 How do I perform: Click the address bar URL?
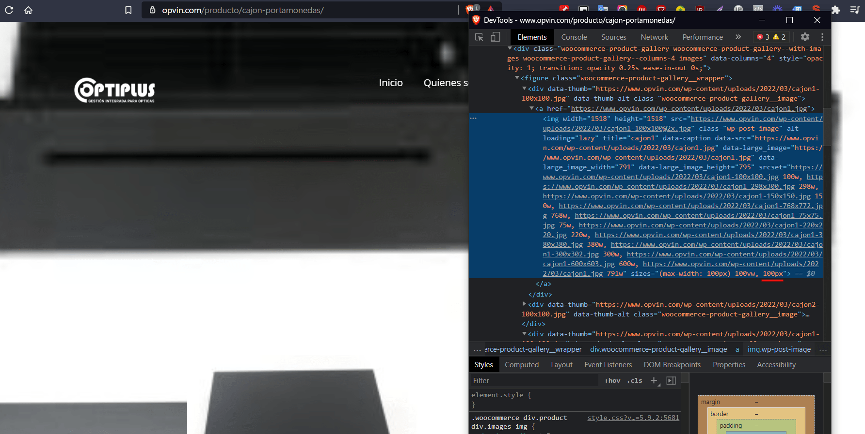coord(242,10)
